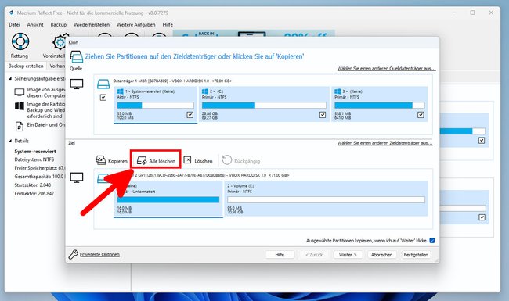Click usage bar of source partition 3
Screen dimensions: 509x301
click(x=380, y=106)
